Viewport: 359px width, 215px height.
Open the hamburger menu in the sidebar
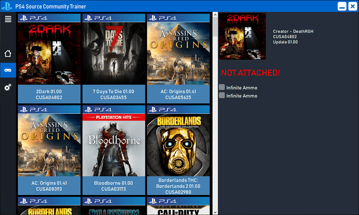(8, 19)
